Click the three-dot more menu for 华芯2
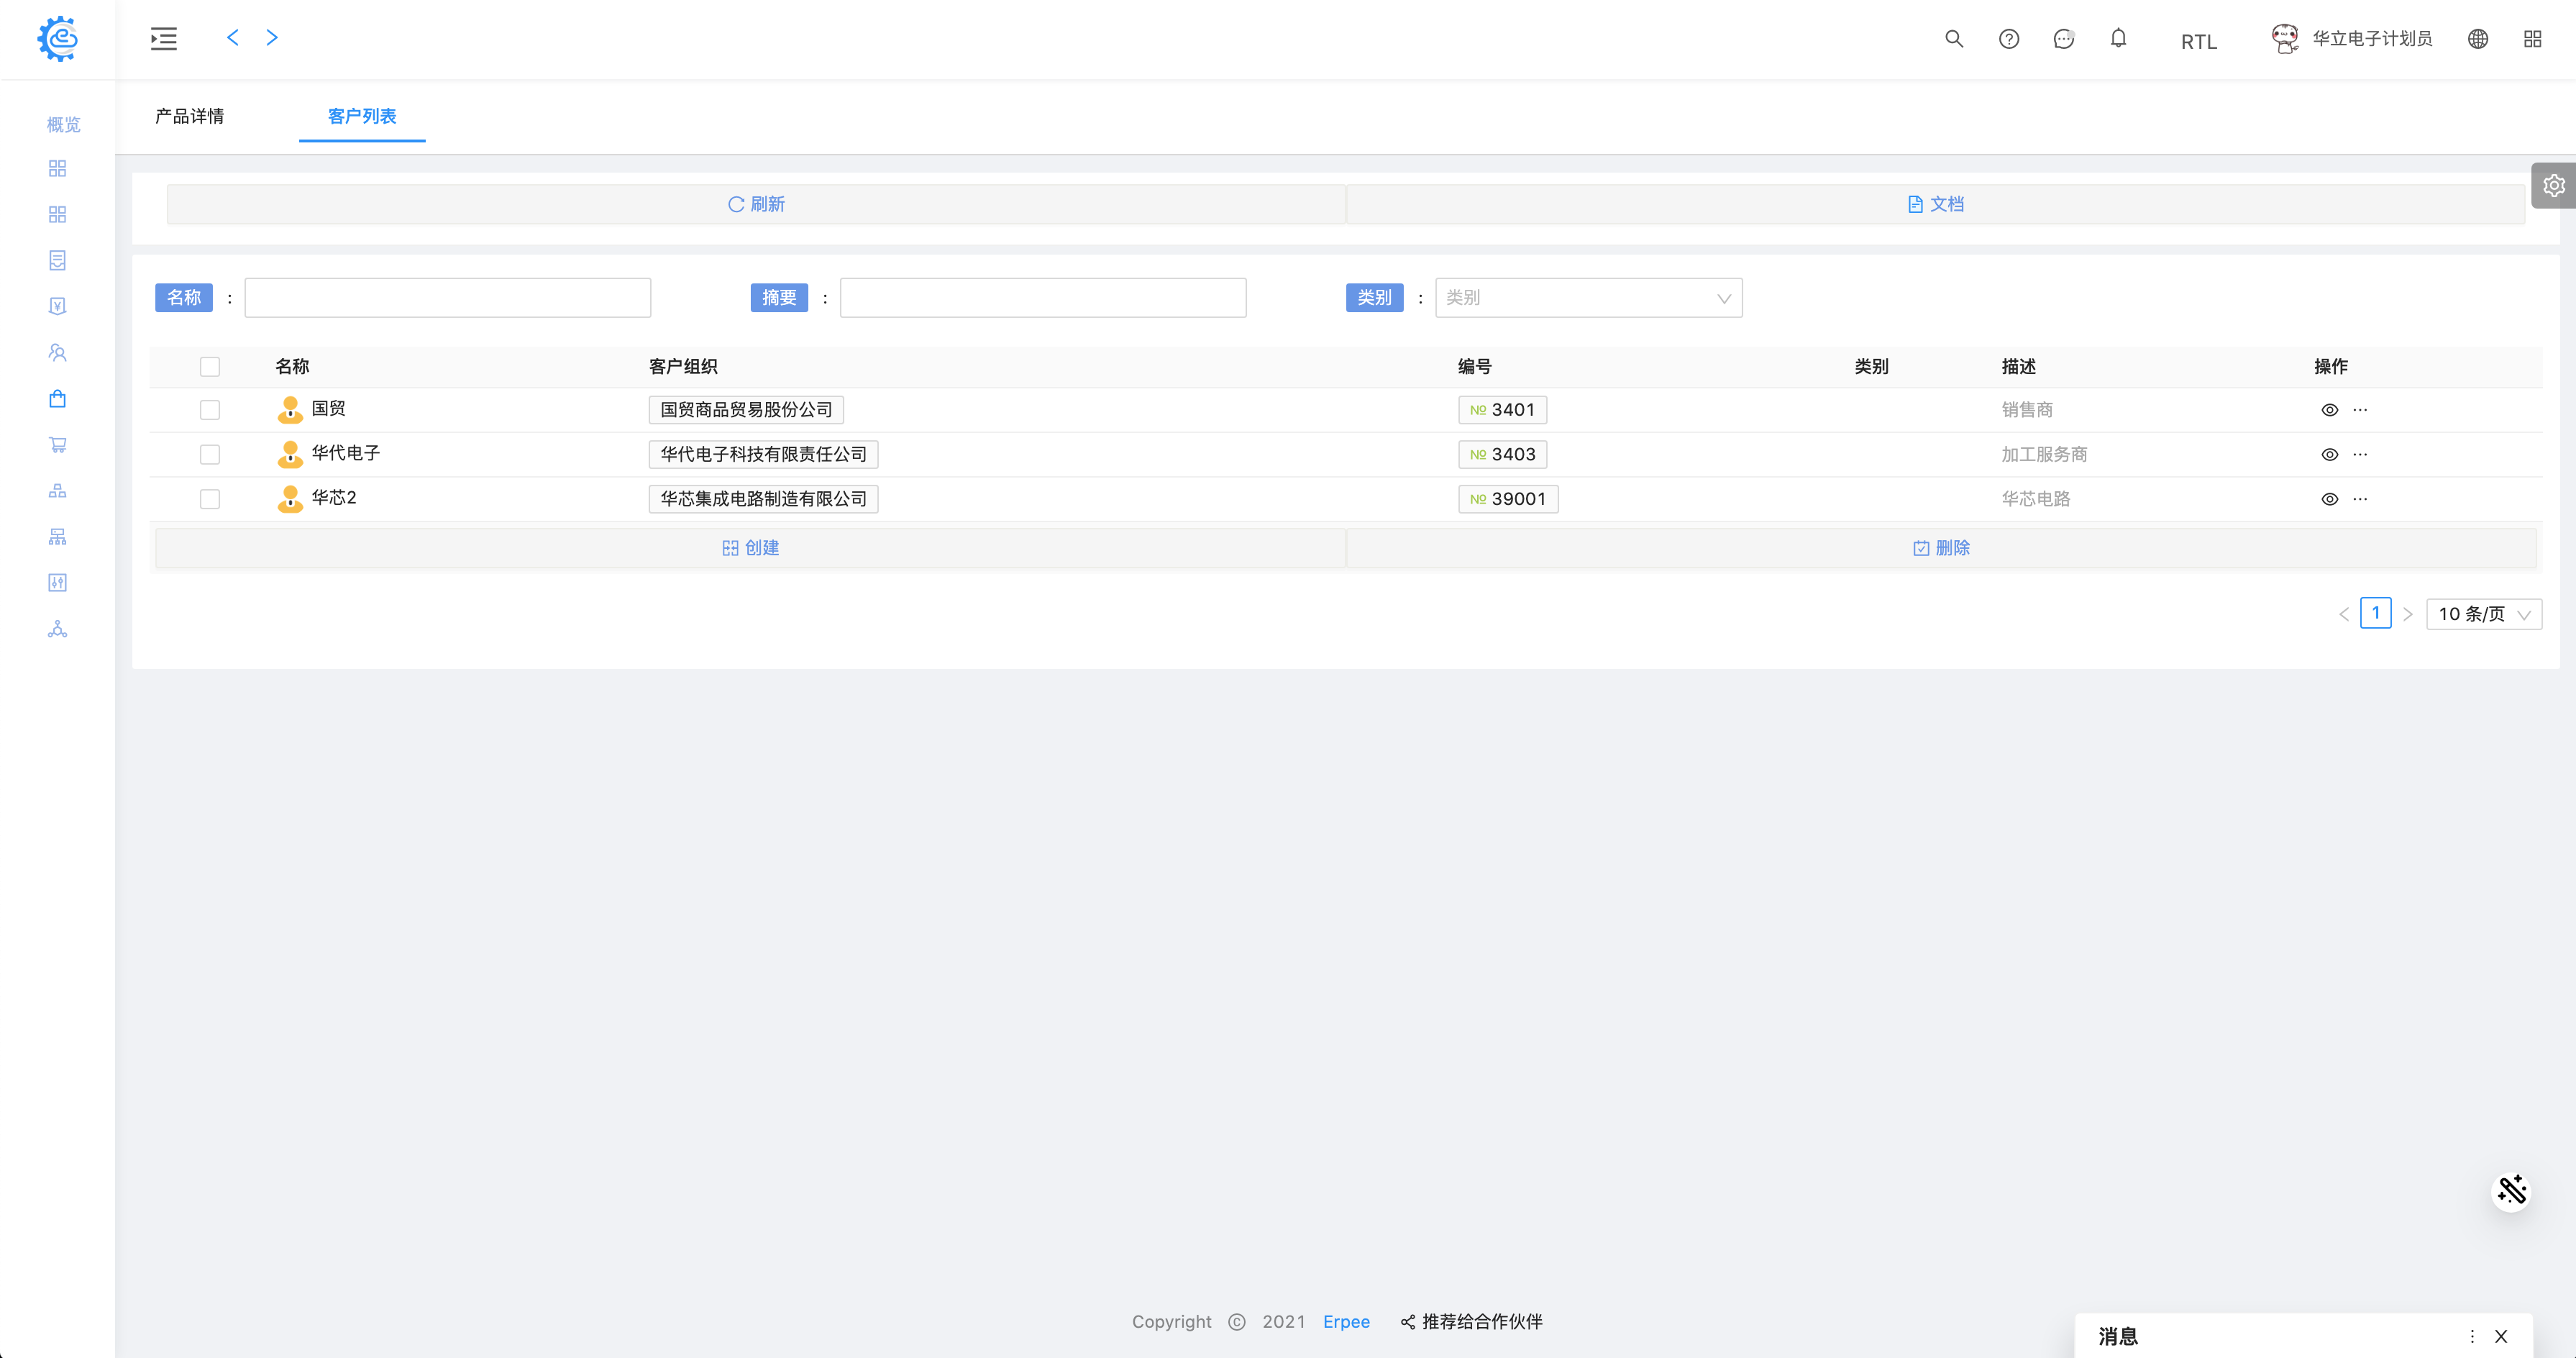Viewport: 2576px width, 1358px height. click(2360, 499)
